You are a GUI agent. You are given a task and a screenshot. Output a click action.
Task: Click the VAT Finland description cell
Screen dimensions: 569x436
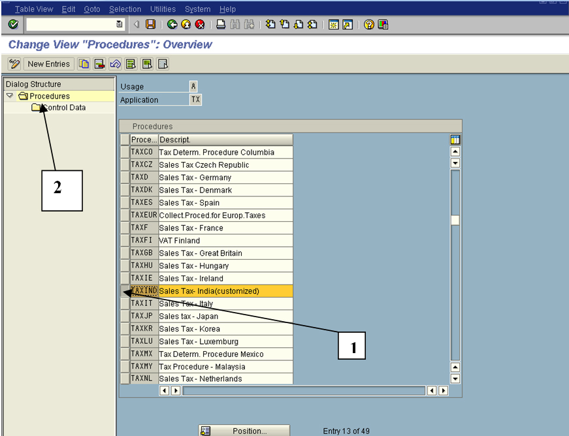click(x=226, y=240)
